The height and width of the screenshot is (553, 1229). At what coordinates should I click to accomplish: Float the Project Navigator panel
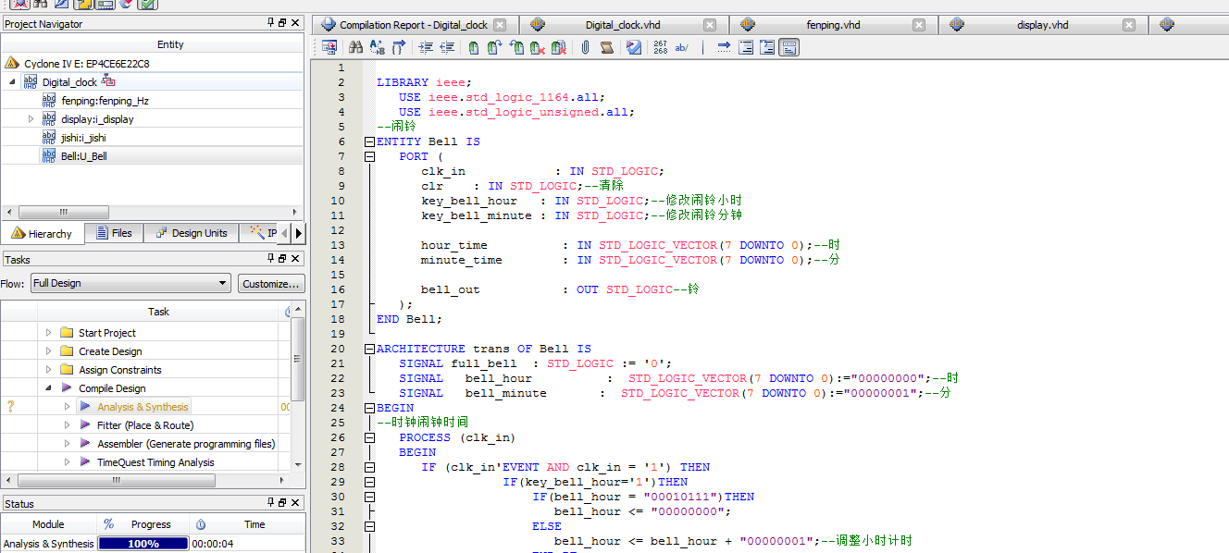click(282, 23)
